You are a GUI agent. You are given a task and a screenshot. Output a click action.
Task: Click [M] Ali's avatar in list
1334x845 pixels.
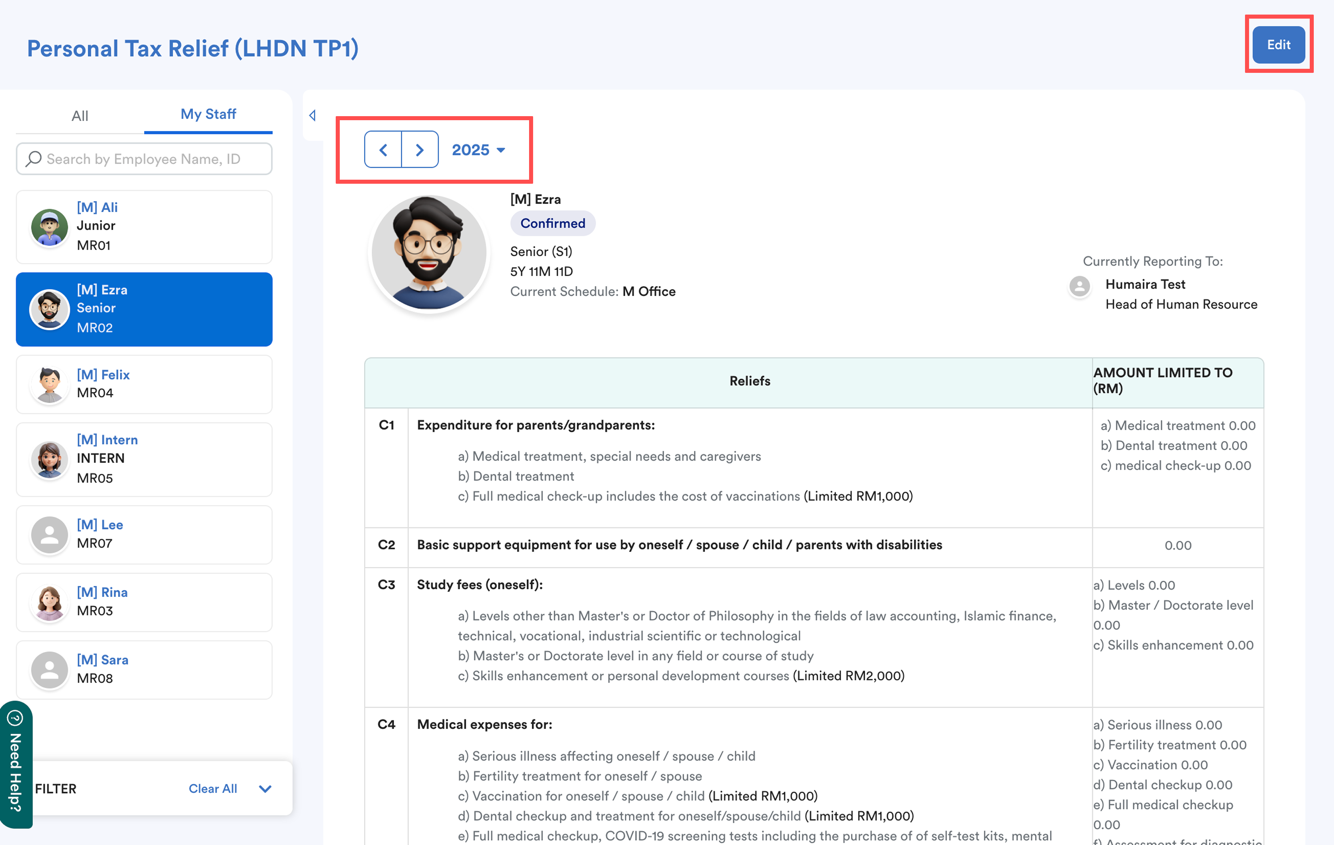point(49,227)
